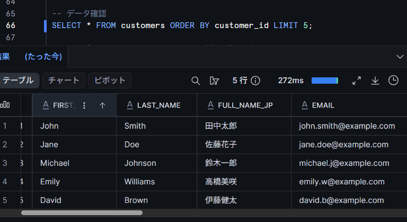407x222 pixels.
Task: Select cell 高橋美咲
Action: pos(244,182)
